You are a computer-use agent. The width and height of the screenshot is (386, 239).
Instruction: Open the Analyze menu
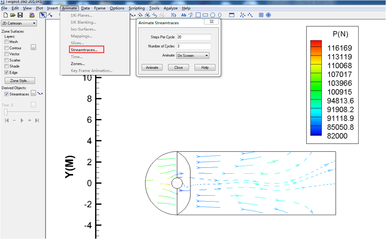tap(171, 8)
